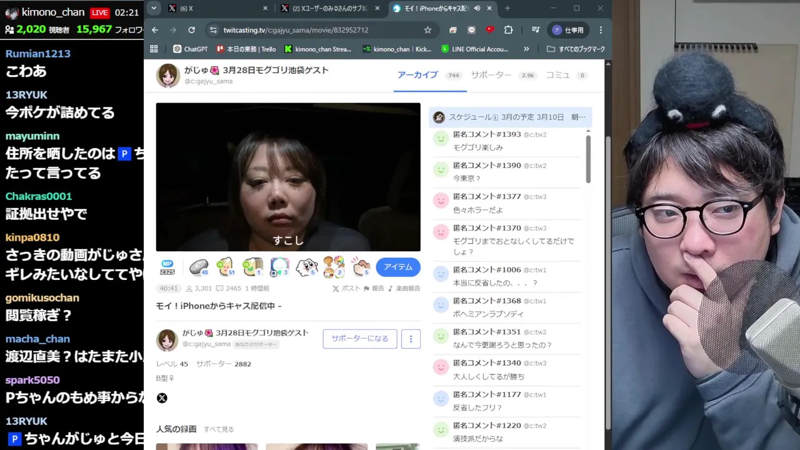Send the clapping hands gift
Image resolution: width=800 pixels, height=450 pixels.
click(361, 267)
